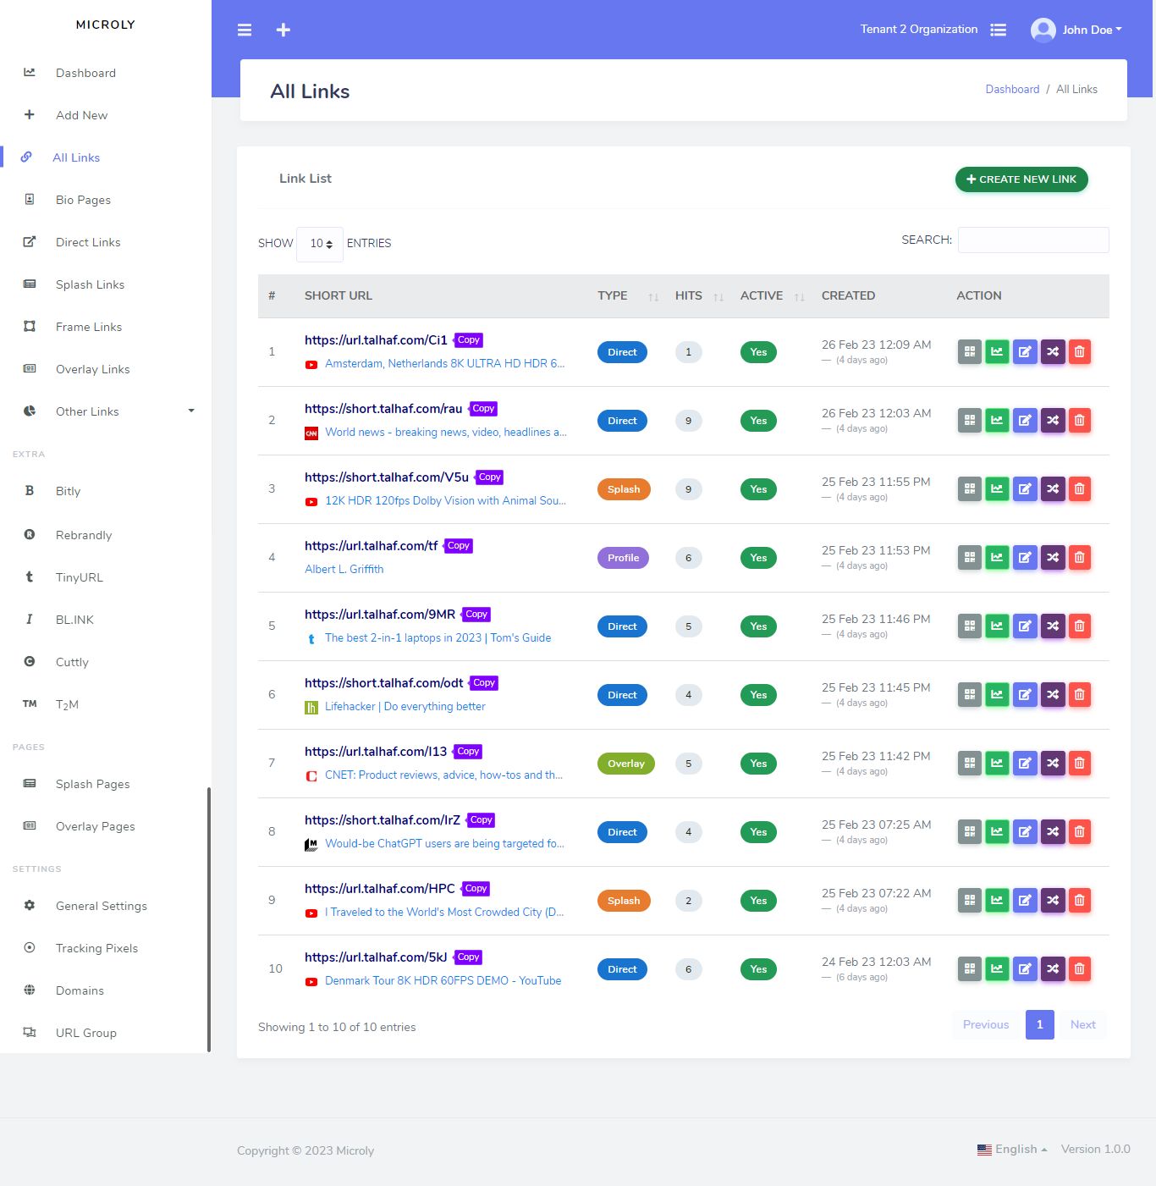Image resolution: width=1156 pixels, height=1186 pixels.
Task: Click shuffle icon on the 9MR link row
Action: pos(1053,626)
